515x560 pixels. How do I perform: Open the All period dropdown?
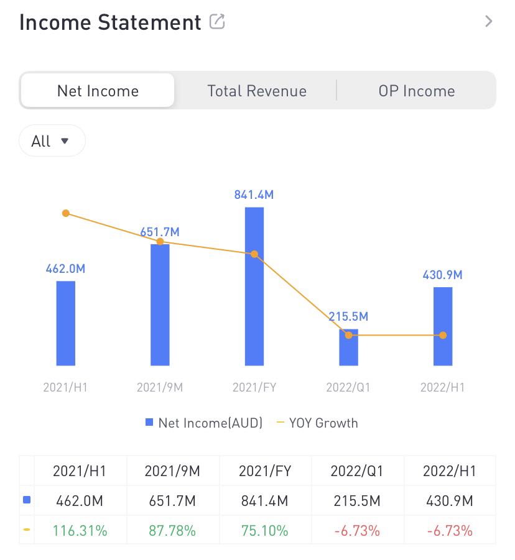coord(52,141)
